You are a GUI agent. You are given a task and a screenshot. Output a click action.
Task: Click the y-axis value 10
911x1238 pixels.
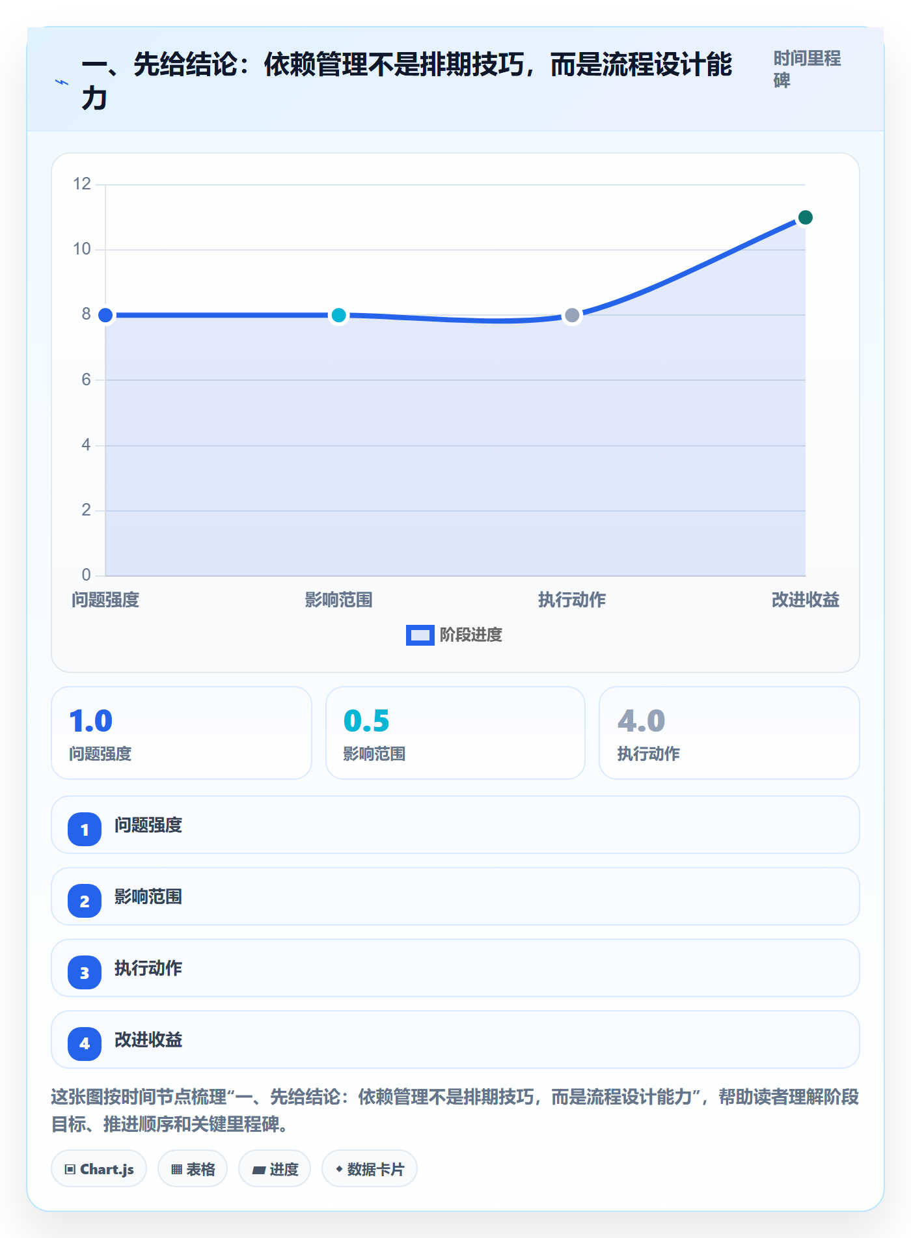82,249
